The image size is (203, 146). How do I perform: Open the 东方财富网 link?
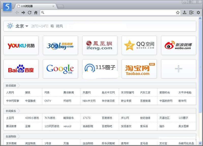point(128,93)
